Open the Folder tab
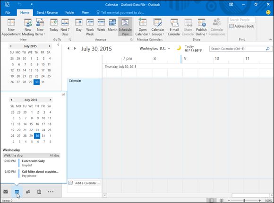 coord(70,13)
